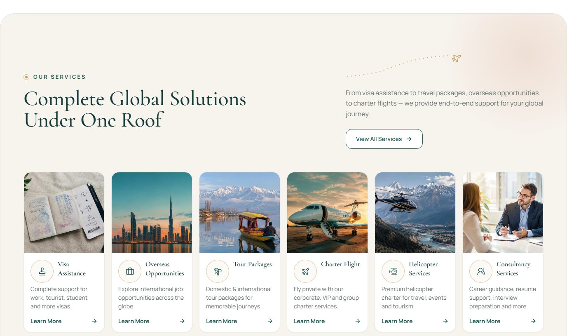This screenshot has height=336, width=567.
Task: Select the Consultancy Services card title
Action: click(x=513, y=269)
